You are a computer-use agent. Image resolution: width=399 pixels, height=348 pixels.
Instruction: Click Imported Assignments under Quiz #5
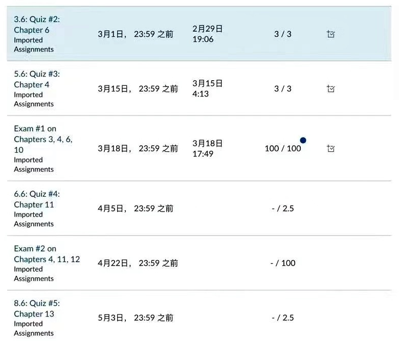point(34,329)
